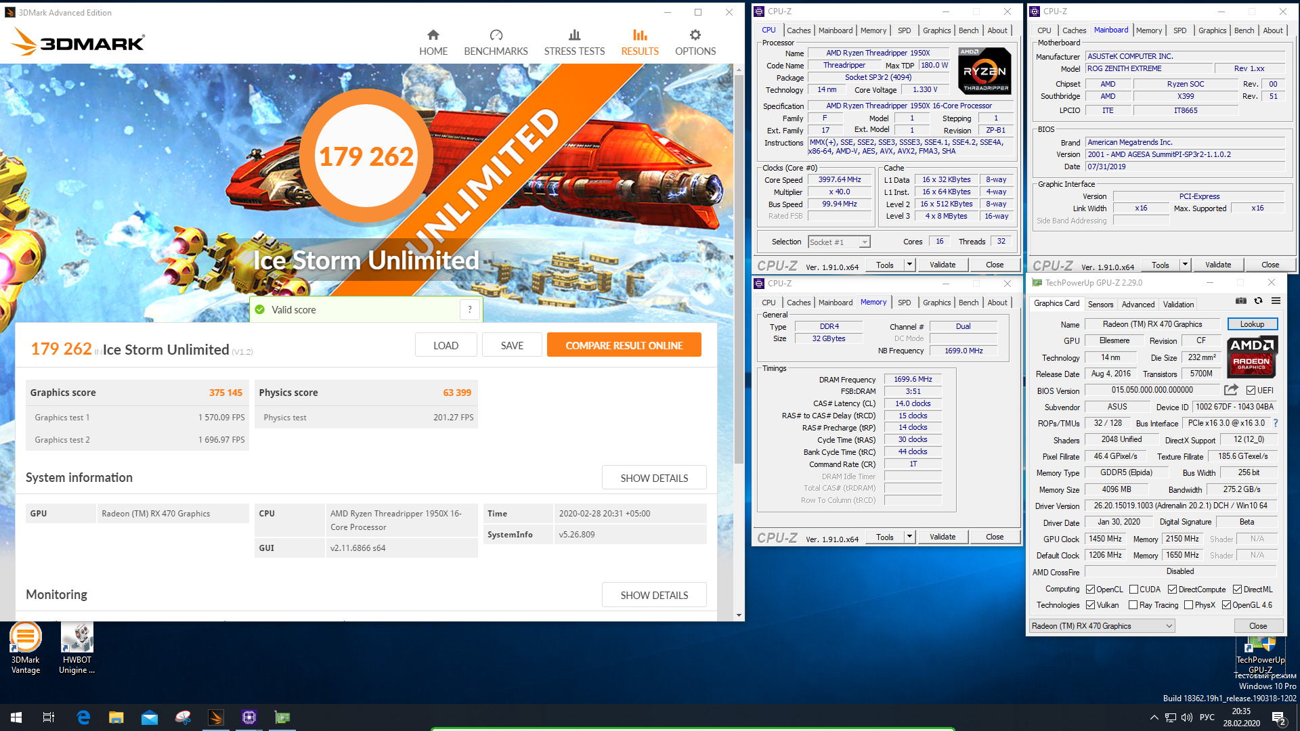1300x731 pixels.
Task: Switch to Bench tab in CPU-Z Mainboard window
Action: click(1244, 30)
